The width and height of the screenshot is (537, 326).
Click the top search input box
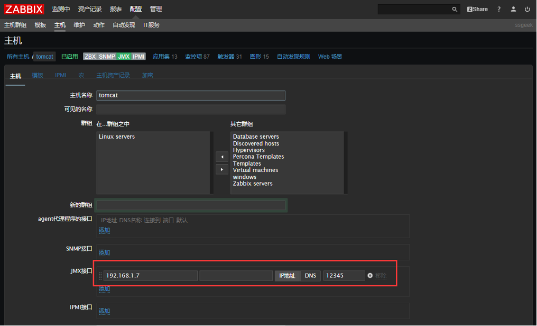click(x=414, y=9)
